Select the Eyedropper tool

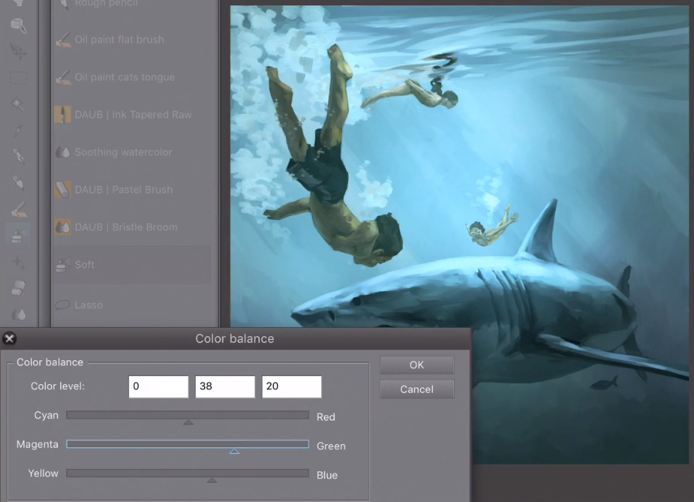[x=19, y=130]
